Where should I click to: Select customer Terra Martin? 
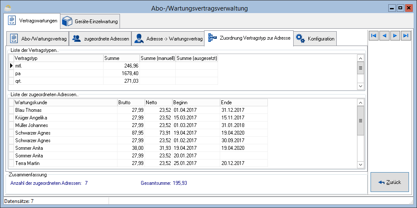[x=138, y=163]
